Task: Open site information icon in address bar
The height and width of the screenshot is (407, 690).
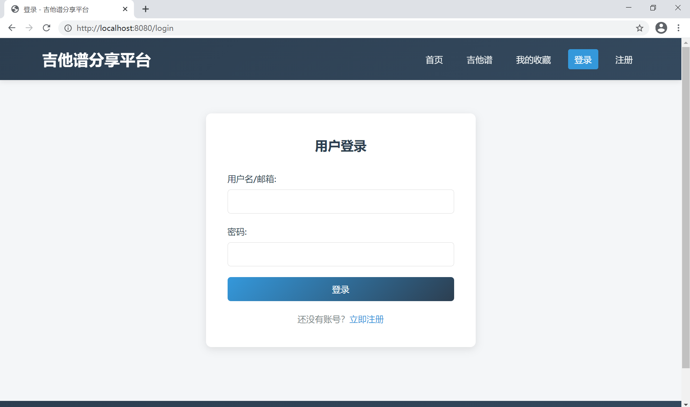Action: pyautogui.click(x=68, y=28)
